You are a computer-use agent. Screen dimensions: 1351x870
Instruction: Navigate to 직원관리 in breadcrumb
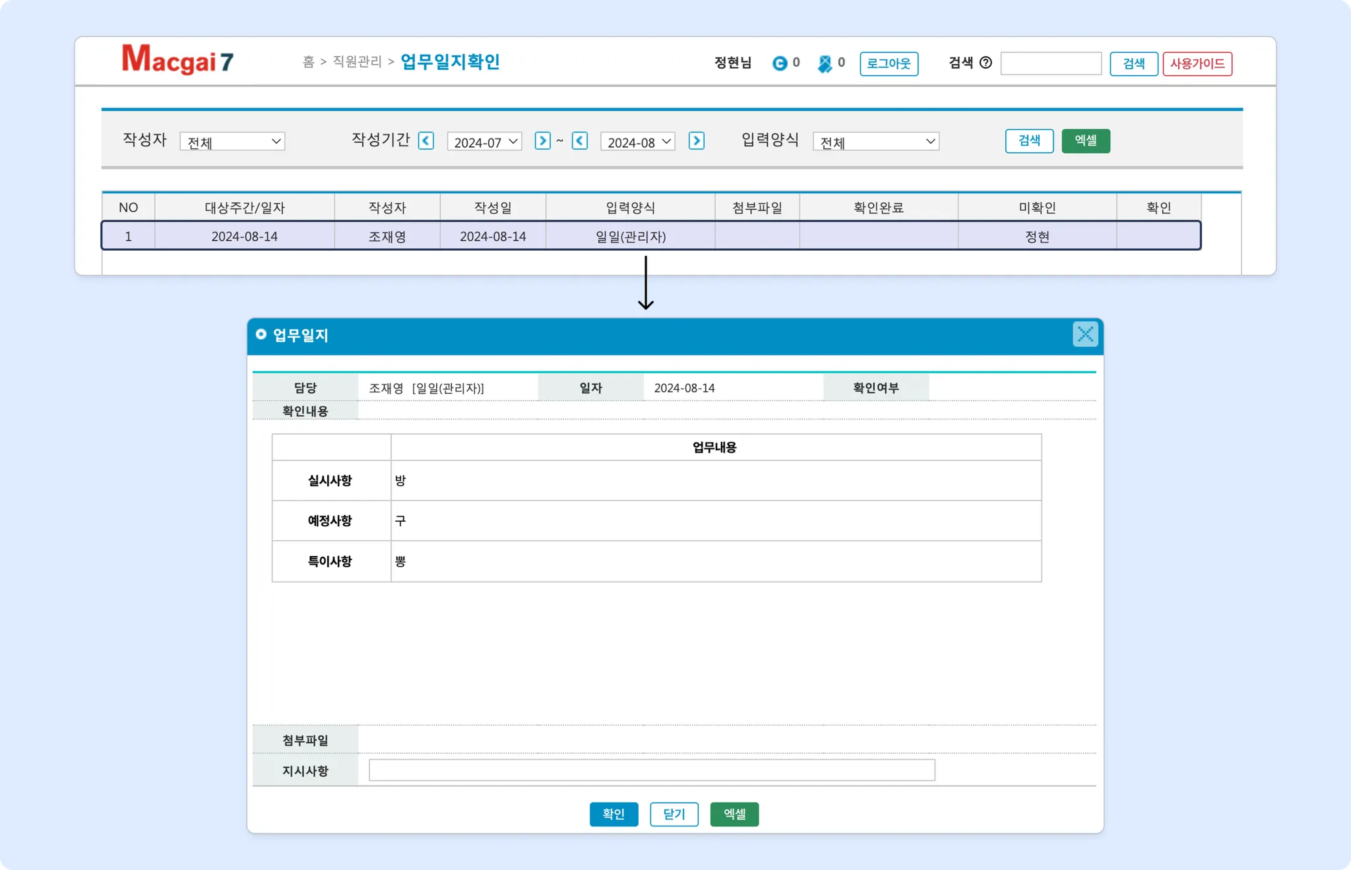357,62
